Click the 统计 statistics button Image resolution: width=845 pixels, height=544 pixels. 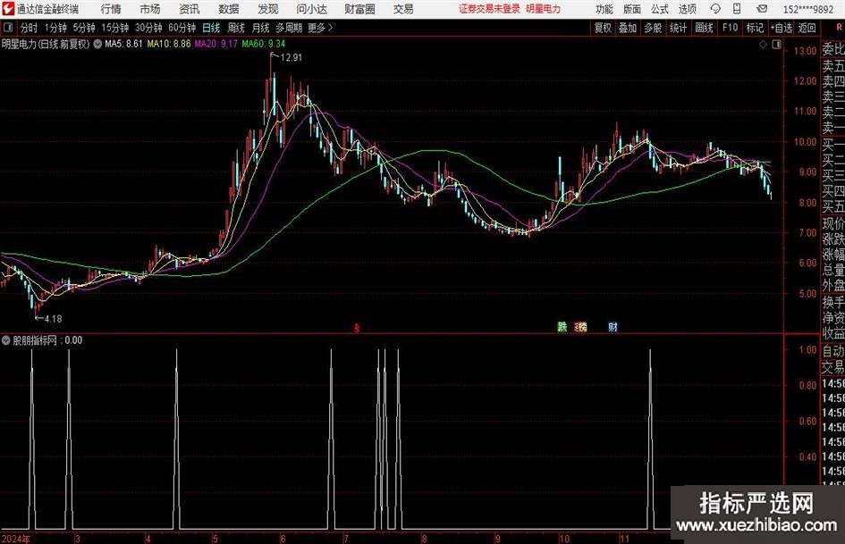[x=679, y=28]
